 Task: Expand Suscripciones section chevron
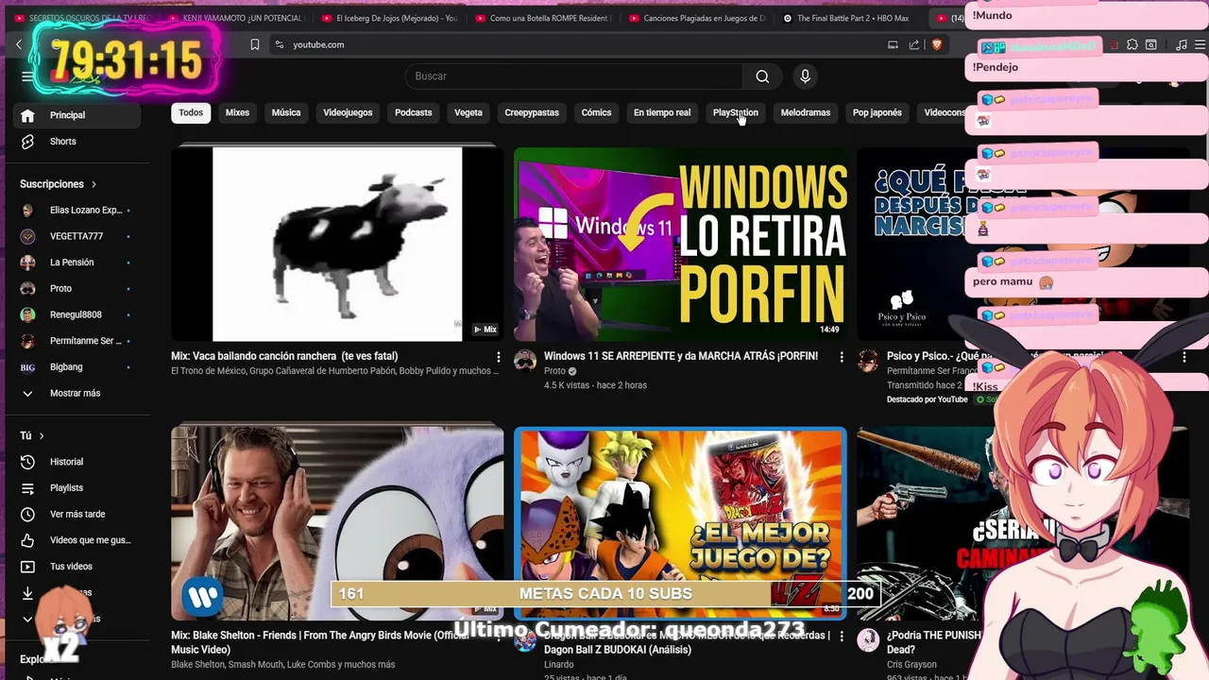pos(94,184)
